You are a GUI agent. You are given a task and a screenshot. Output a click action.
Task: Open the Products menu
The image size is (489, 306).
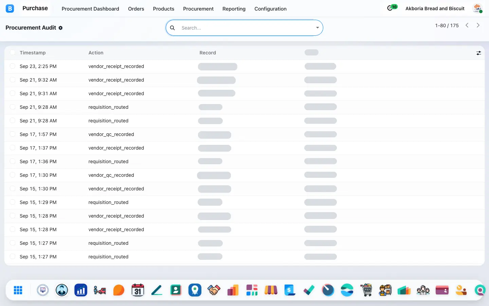click(x=164, y=9)
